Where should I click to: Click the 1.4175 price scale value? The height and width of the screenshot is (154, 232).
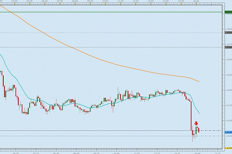pyautogui.click(x=228, y=106)
